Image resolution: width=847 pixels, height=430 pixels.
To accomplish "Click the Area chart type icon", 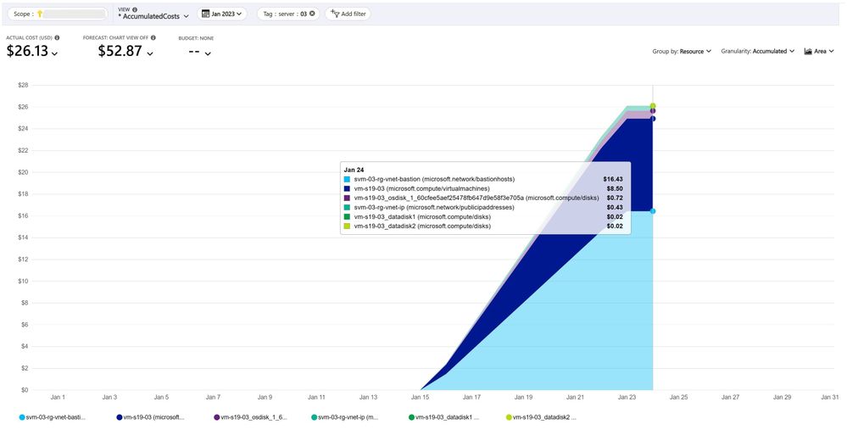I will tap(808, 52).
